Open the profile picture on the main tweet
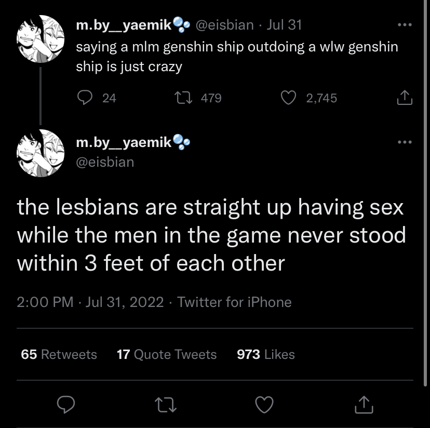The image size is (430, 428). point(41,153)
